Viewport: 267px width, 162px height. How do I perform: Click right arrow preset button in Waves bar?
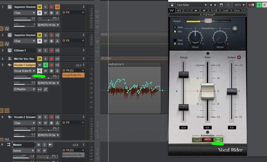click(204, 11)
